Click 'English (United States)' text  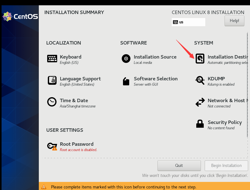click(77, 84)
